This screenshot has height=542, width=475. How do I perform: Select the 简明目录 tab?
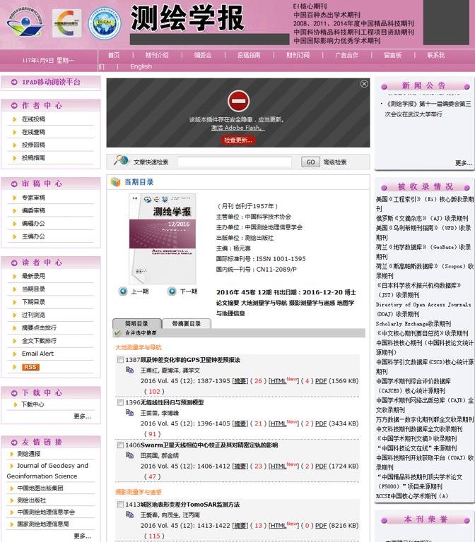point(136,323)
